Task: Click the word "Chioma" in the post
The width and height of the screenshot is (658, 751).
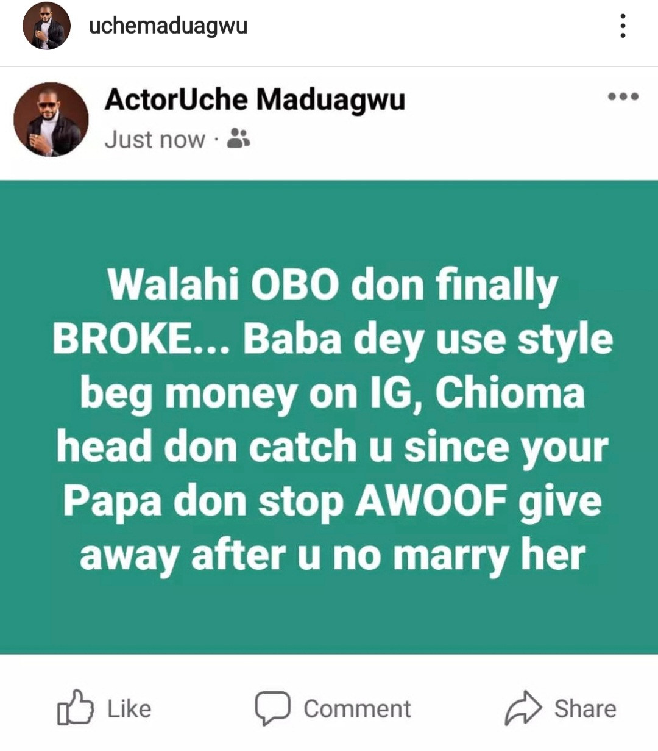Action: tap(510, 392)
